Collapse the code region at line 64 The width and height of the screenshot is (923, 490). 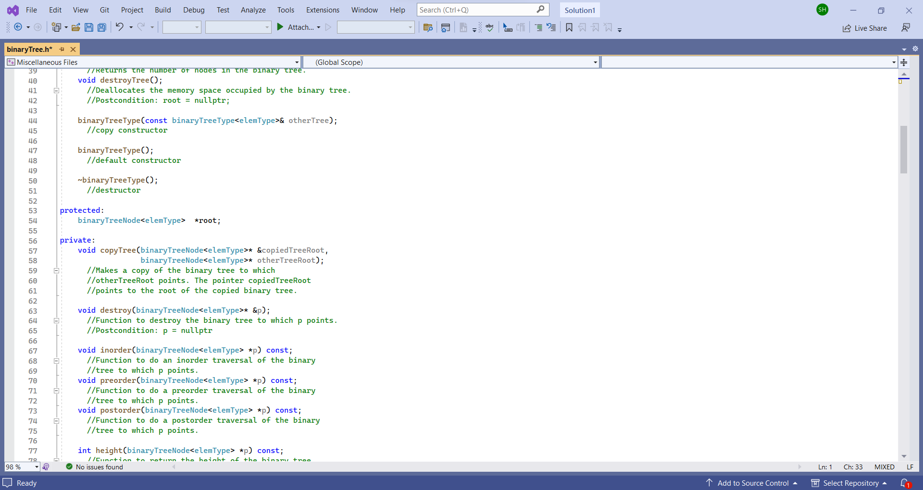click(x=56, y=320)
